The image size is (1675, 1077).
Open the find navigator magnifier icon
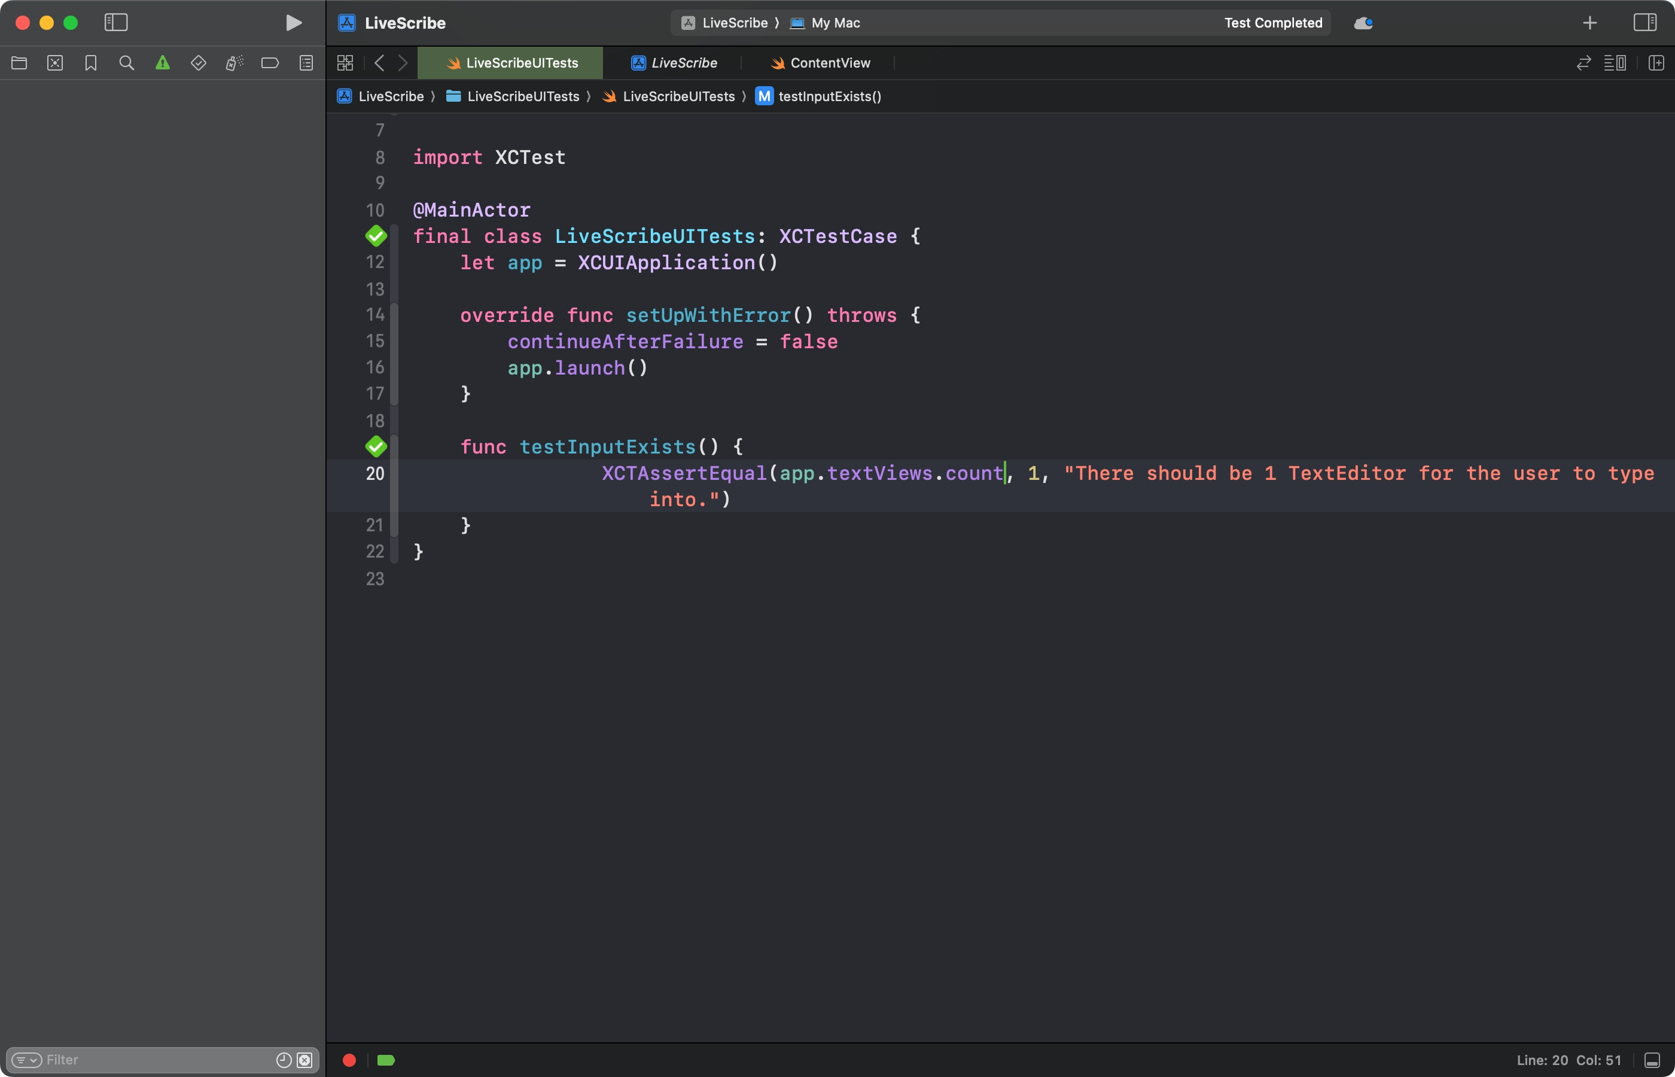(x=127, y=63)
